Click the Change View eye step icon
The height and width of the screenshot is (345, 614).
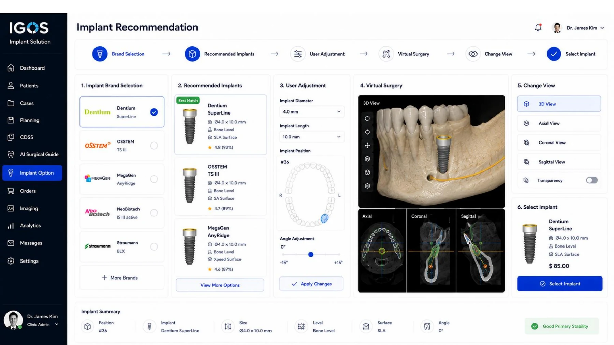click(x=473, y=54)
